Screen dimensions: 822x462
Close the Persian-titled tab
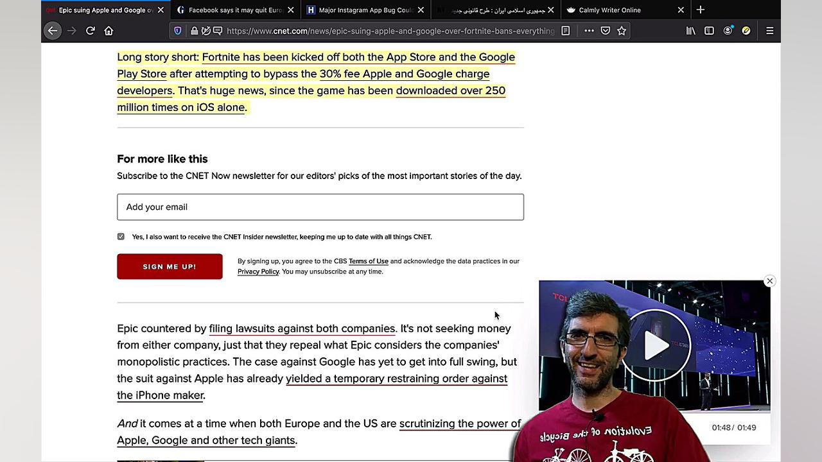(550, 10)
